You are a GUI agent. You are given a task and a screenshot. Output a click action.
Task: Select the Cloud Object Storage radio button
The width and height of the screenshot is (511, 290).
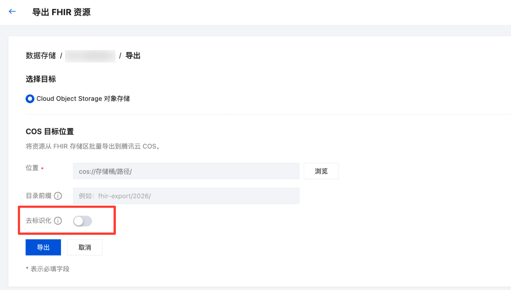point(30,99)
